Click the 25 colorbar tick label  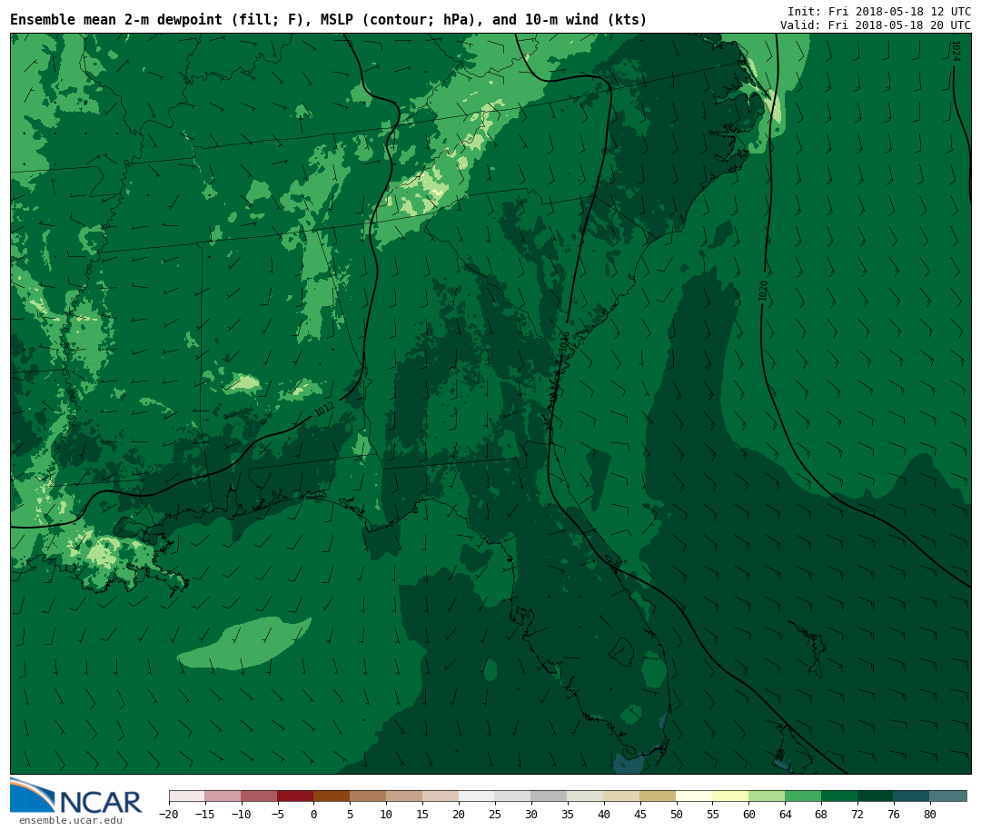[496, 814]
